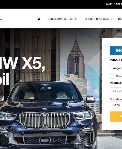122x149 pixels.
Task: Tick the Retur checkbox
Action: tap(112, 76)
